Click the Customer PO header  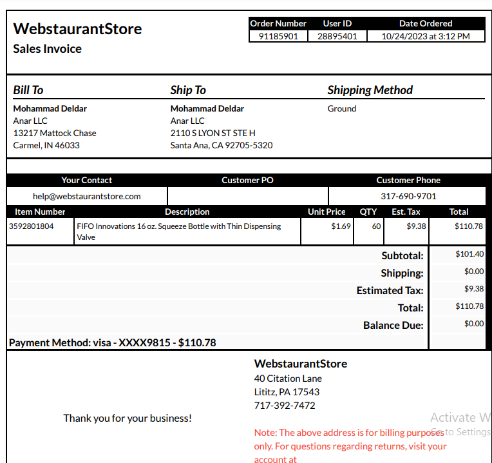click(x=247, y=180)
